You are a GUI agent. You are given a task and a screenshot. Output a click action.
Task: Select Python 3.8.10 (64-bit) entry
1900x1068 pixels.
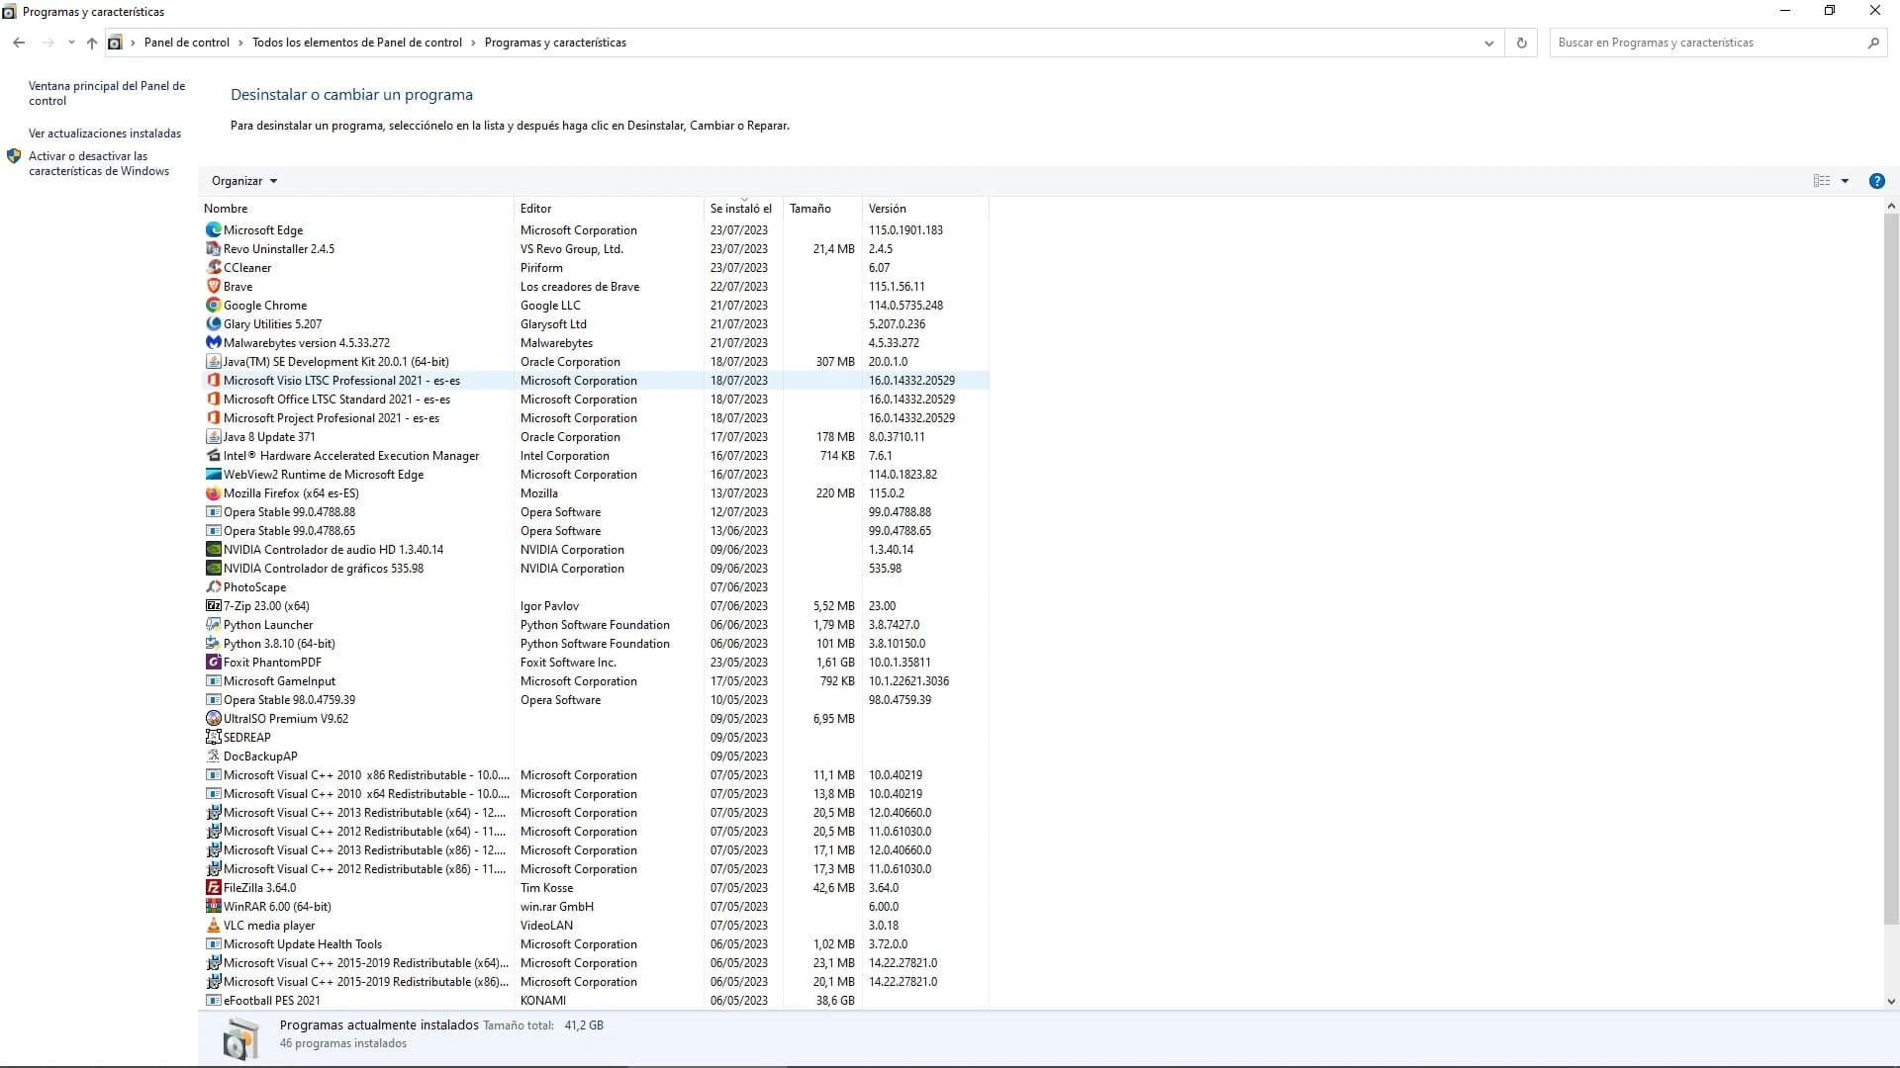(594, 644)
